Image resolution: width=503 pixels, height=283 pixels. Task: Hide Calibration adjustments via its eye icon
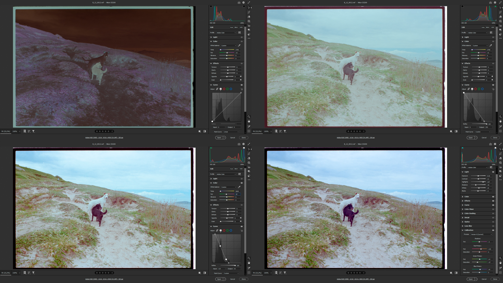pyautogui.click(x=493, y=230)
